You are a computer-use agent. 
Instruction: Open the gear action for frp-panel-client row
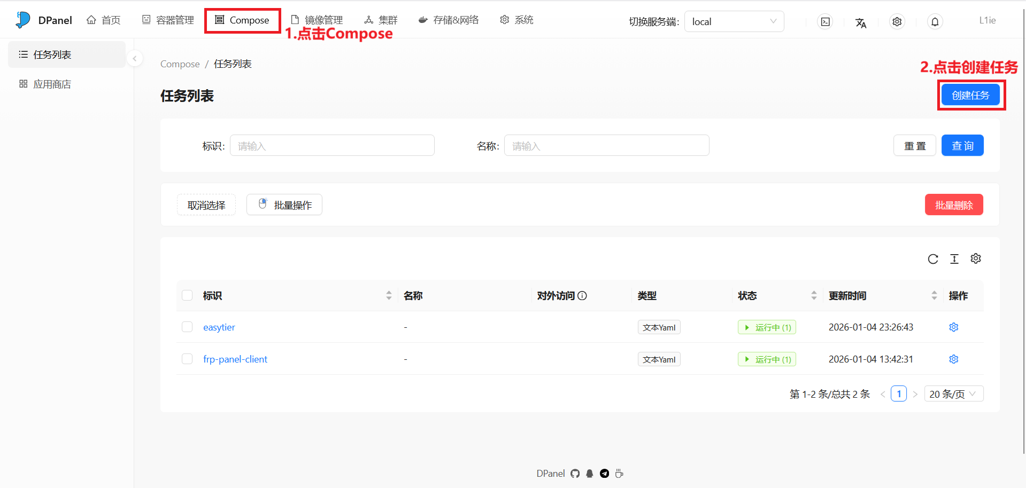click(954, 359)
